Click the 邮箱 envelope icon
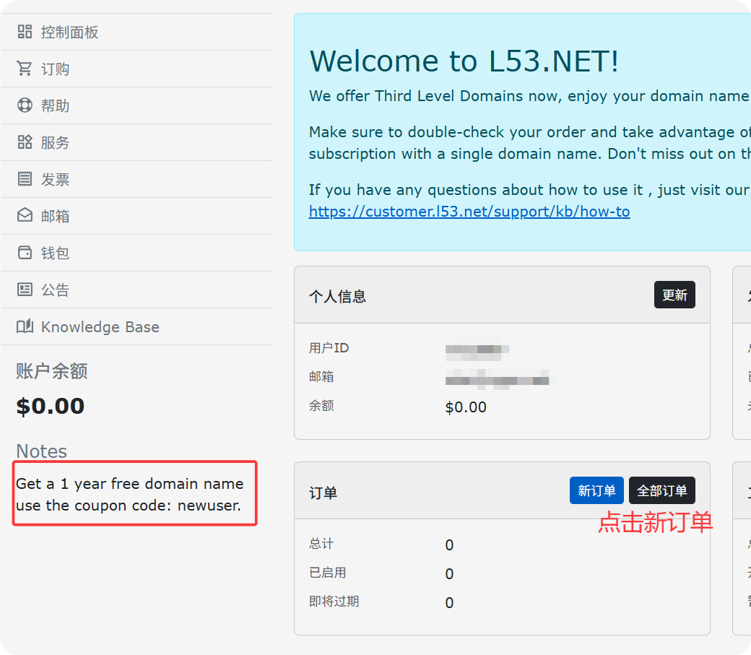751x655 pixels. [23, 216]
